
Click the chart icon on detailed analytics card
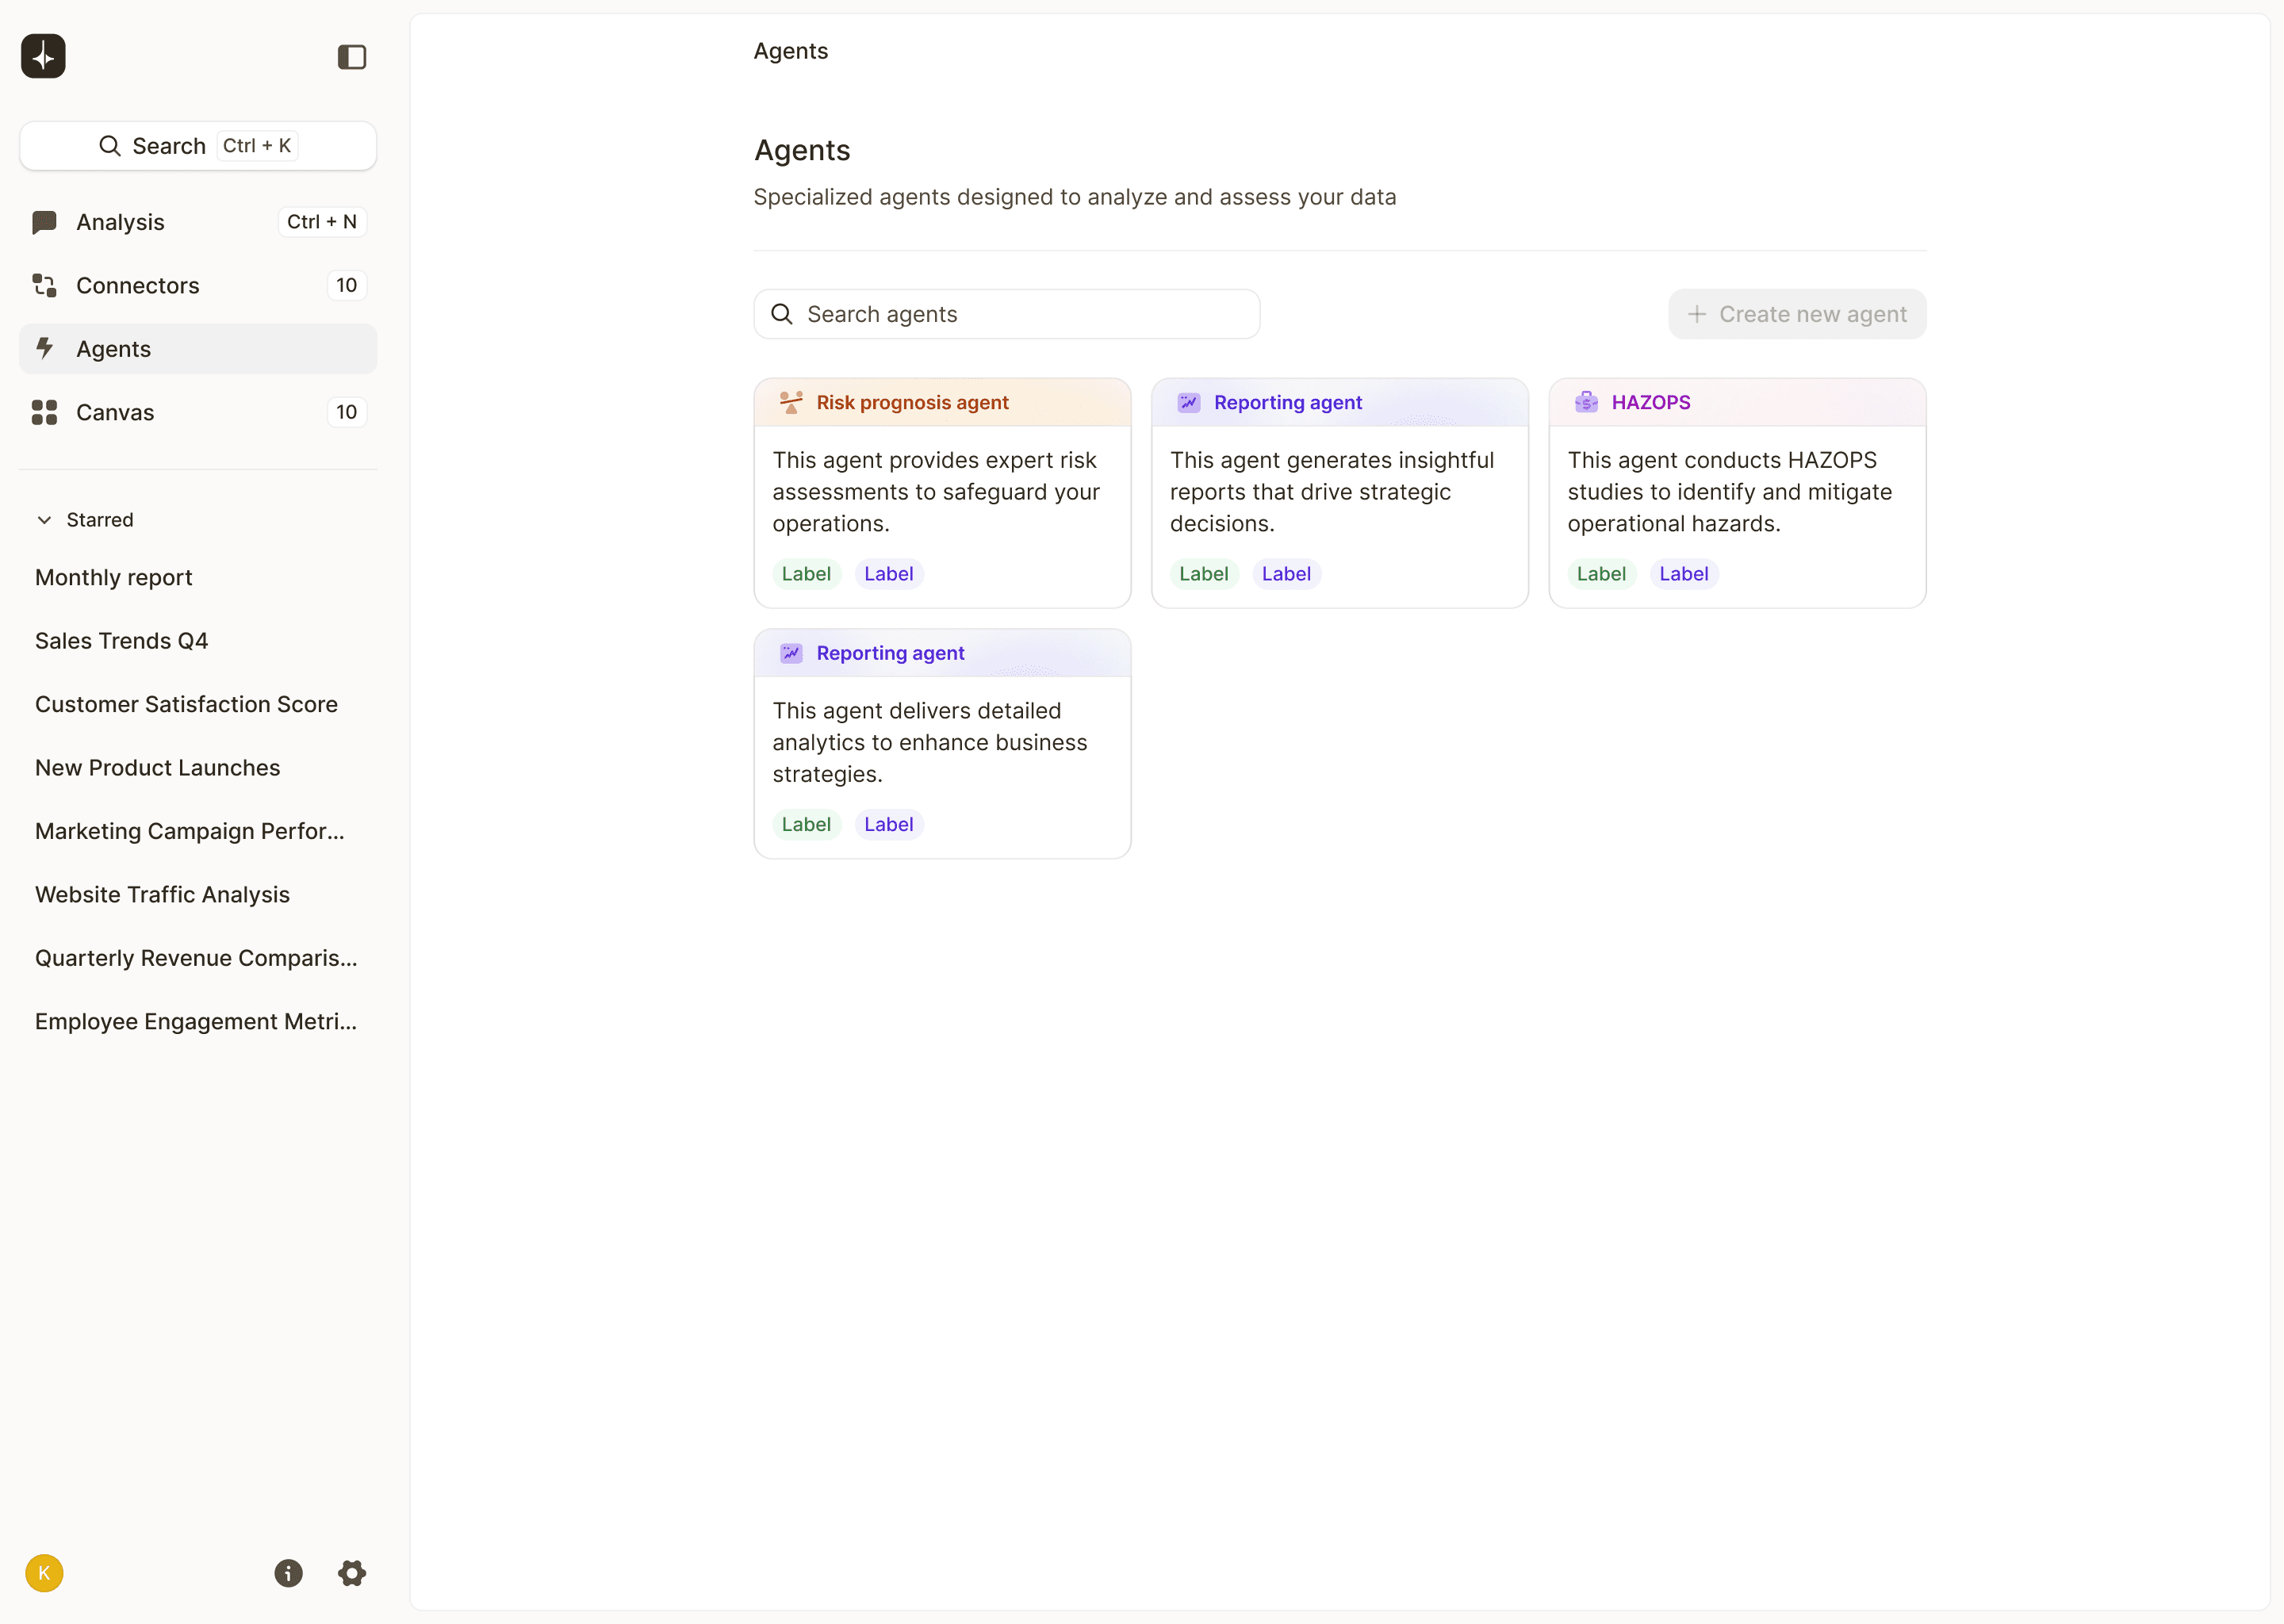(x=790, y=653)
